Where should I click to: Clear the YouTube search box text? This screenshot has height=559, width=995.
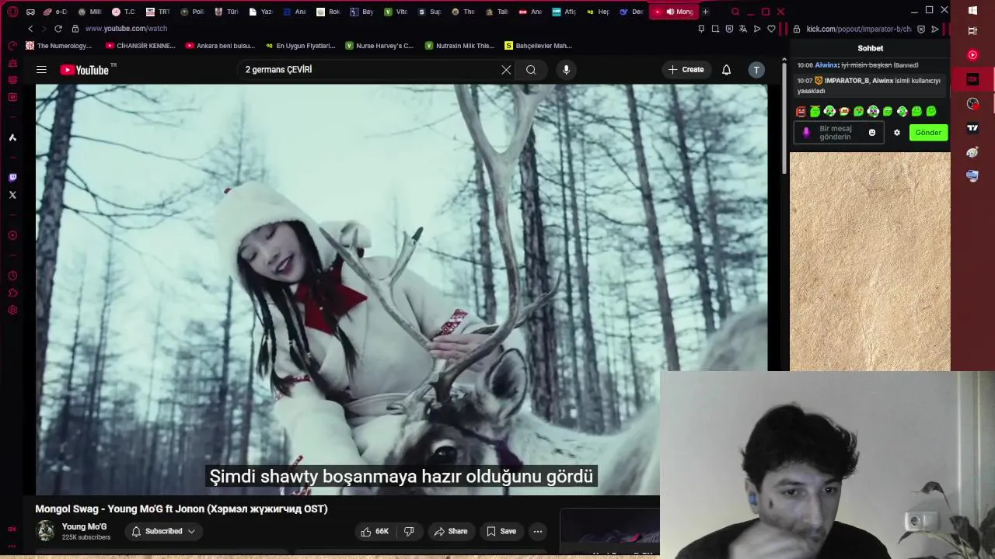click(506, 70)
